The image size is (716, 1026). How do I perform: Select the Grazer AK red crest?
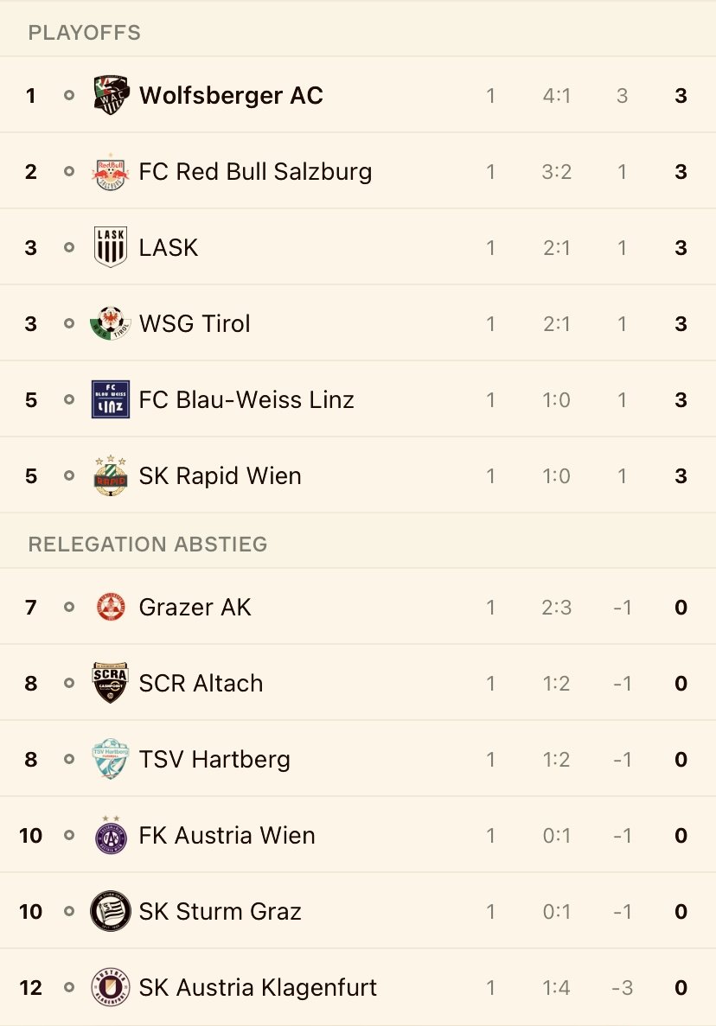click(x=111, y=608)
